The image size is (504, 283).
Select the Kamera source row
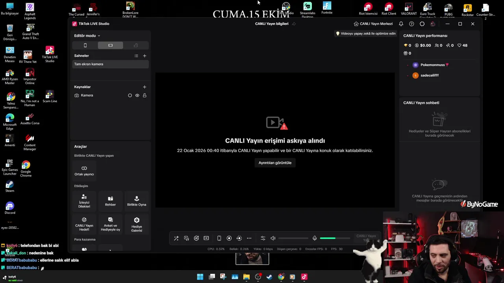click(x=110, y=95)
